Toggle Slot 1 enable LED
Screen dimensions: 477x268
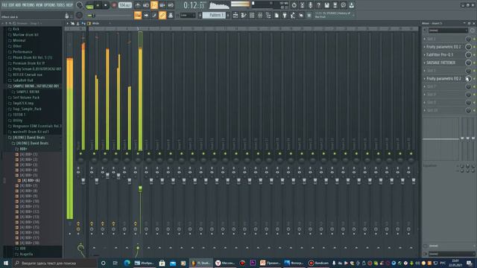(474, 39)
